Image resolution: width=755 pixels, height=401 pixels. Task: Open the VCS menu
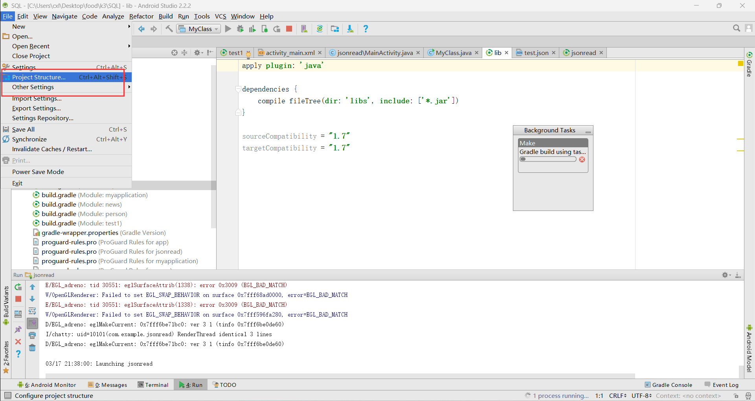[220, 16]
